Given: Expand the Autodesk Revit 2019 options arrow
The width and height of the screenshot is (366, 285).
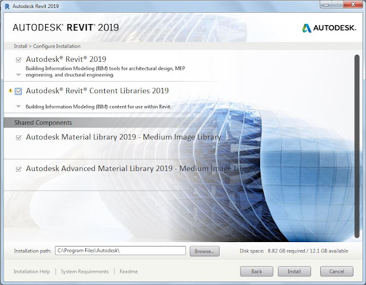Looking at the screenshot, I should (18, 75).
